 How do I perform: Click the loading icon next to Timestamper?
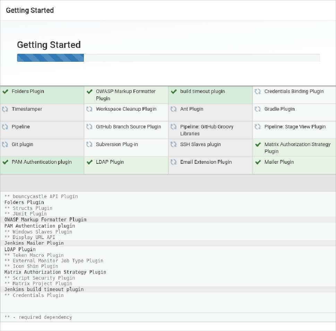point(5,109)
